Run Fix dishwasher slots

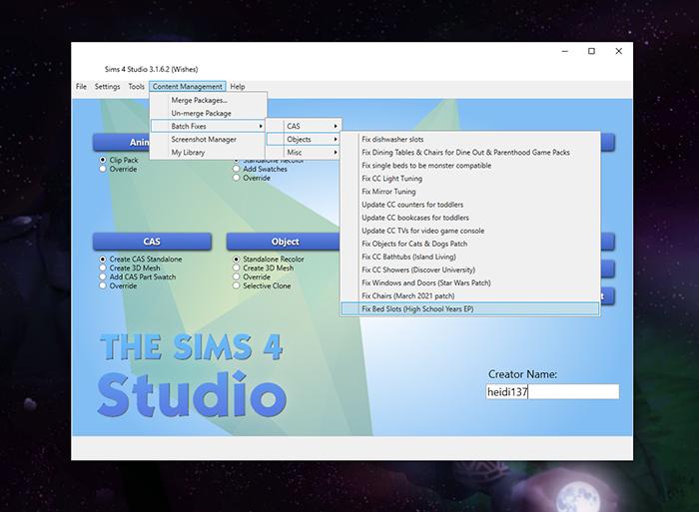coord(470,139)
